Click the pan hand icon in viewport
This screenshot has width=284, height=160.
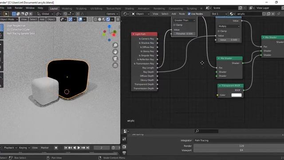coord(115,52)
